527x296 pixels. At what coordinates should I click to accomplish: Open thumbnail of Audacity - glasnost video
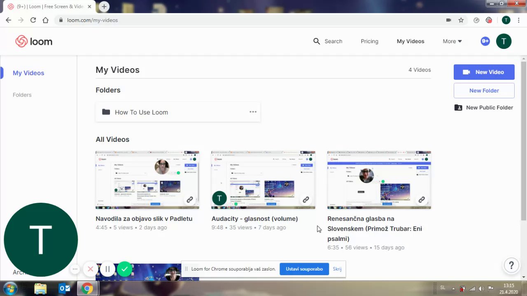[x=263, y=180]
